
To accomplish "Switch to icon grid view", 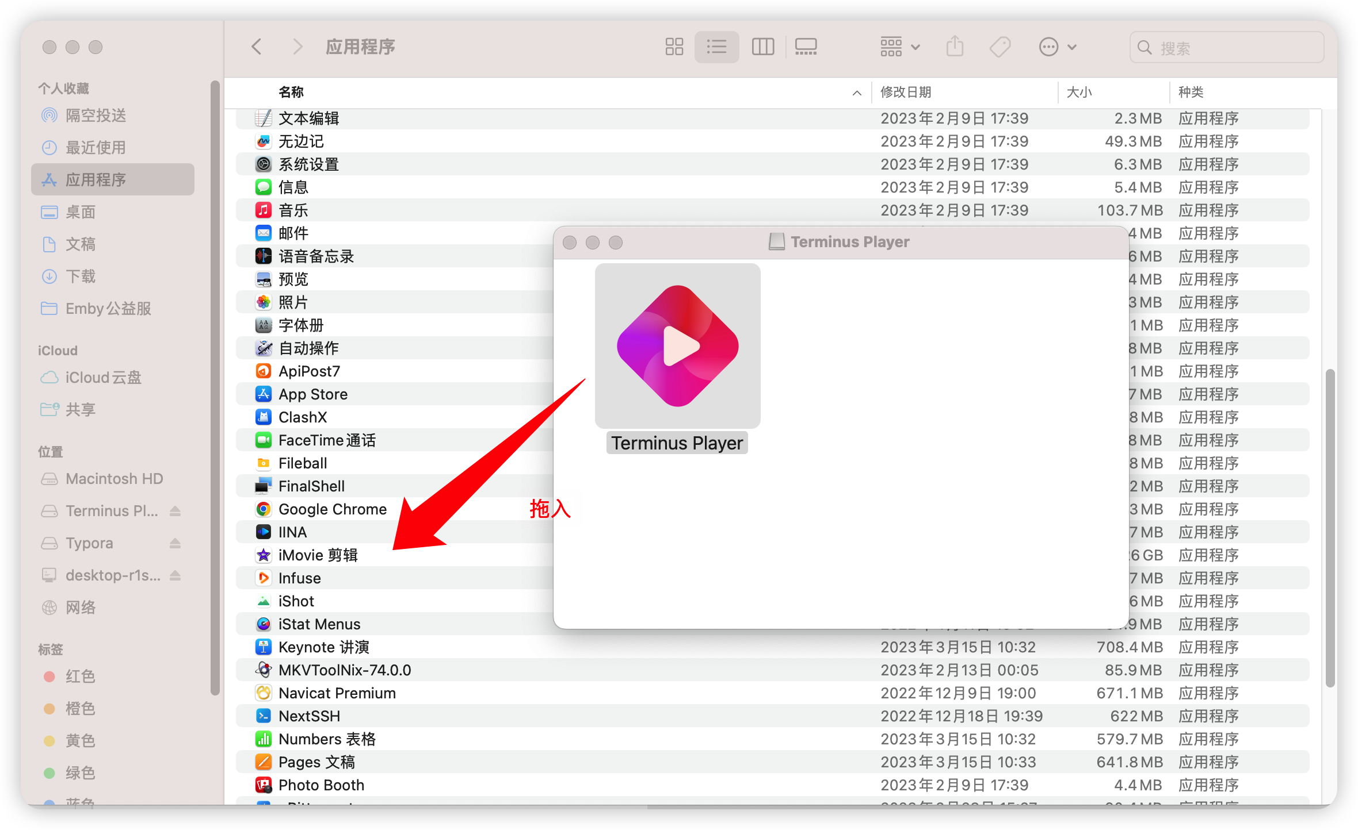I will pyautogui.click(x=674, y=47).
